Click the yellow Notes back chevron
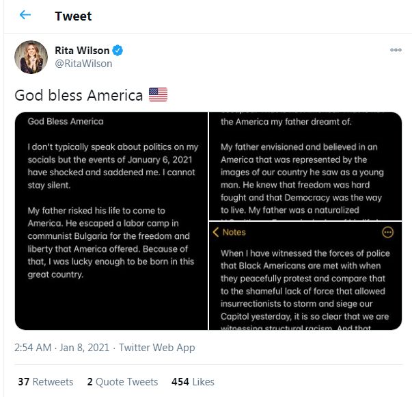The width and height of the screenshot is (412, 397). tap(216, 232)
